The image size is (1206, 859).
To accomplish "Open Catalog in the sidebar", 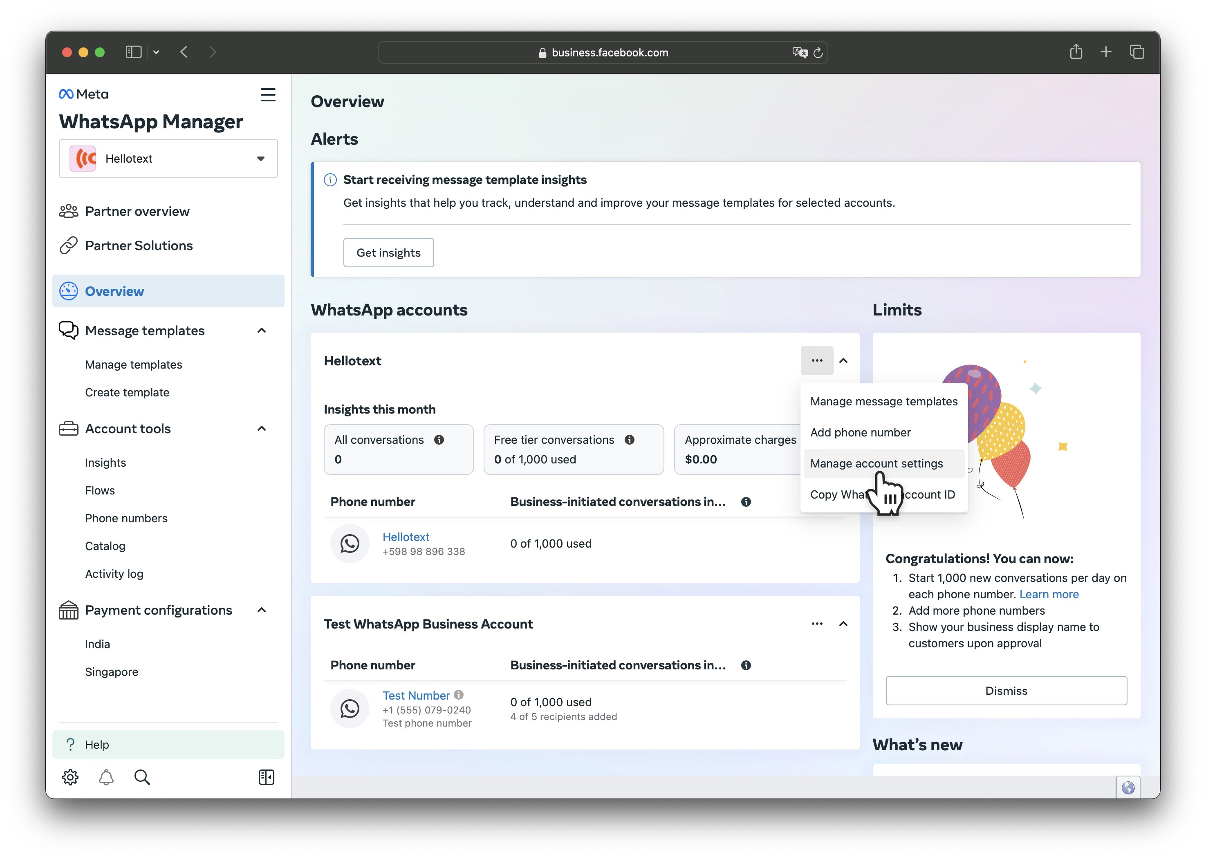I will tap(105, 546).
